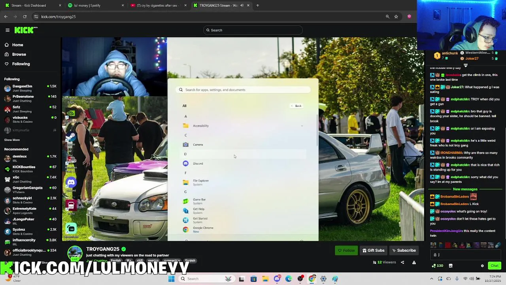Open influencercity recommended channel
Image resolution: width=506 pixels, height=285 pixels.
(30, 242)
